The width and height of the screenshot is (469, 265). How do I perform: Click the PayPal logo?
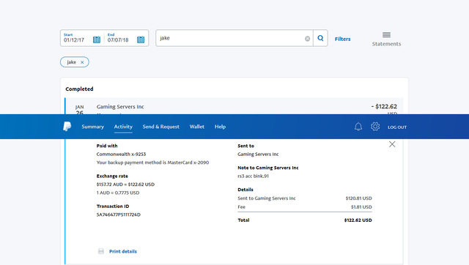(x=67, y=127)
